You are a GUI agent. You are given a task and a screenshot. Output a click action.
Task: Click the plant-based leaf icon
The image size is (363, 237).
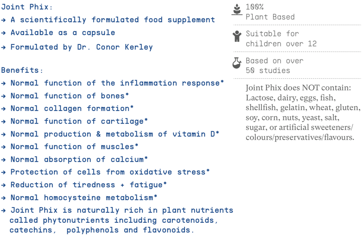tap(237, 10)
